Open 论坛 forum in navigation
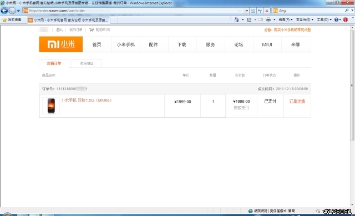Screen dimensions: 355x216 point(239,44)
